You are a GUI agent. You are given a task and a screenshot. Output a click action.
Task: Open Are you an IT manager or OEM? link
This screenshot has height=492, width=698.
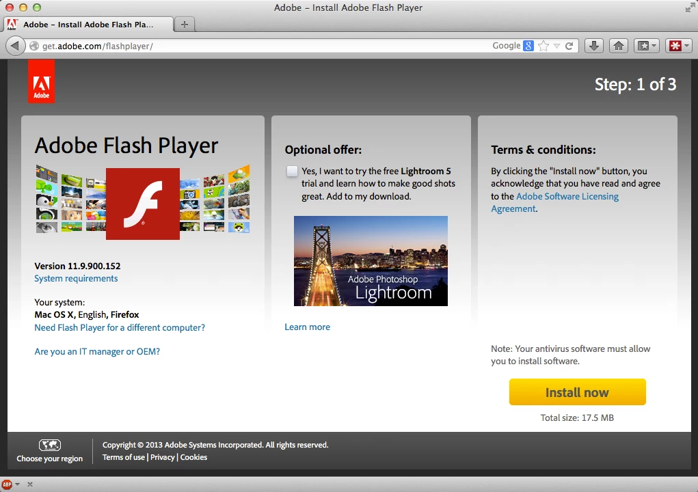pyautogui.click(x=97, y=351)
